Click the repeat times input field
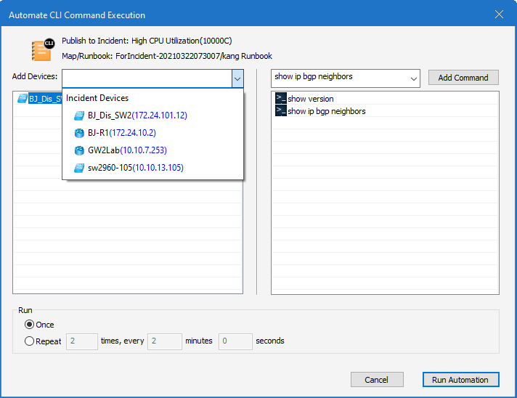 pyautogui.click(x=81, y=341)
